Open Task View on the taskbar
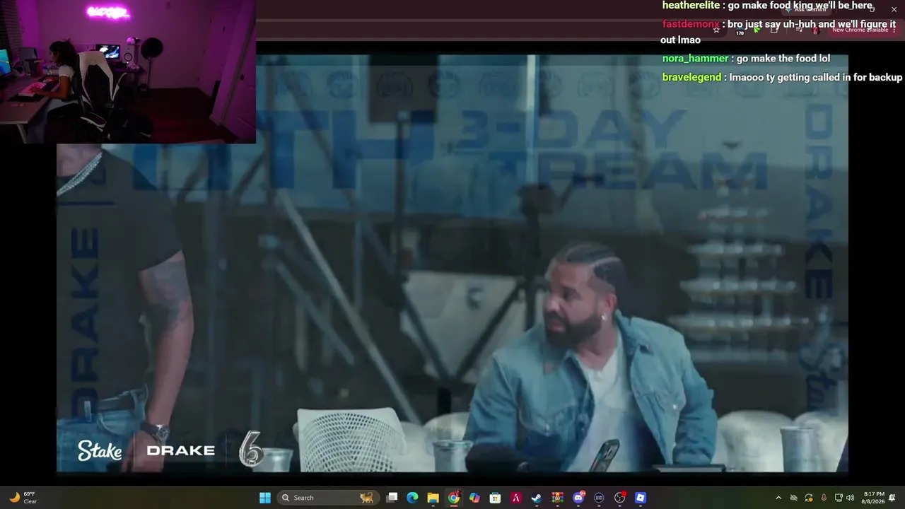 (x=392, y=498)
